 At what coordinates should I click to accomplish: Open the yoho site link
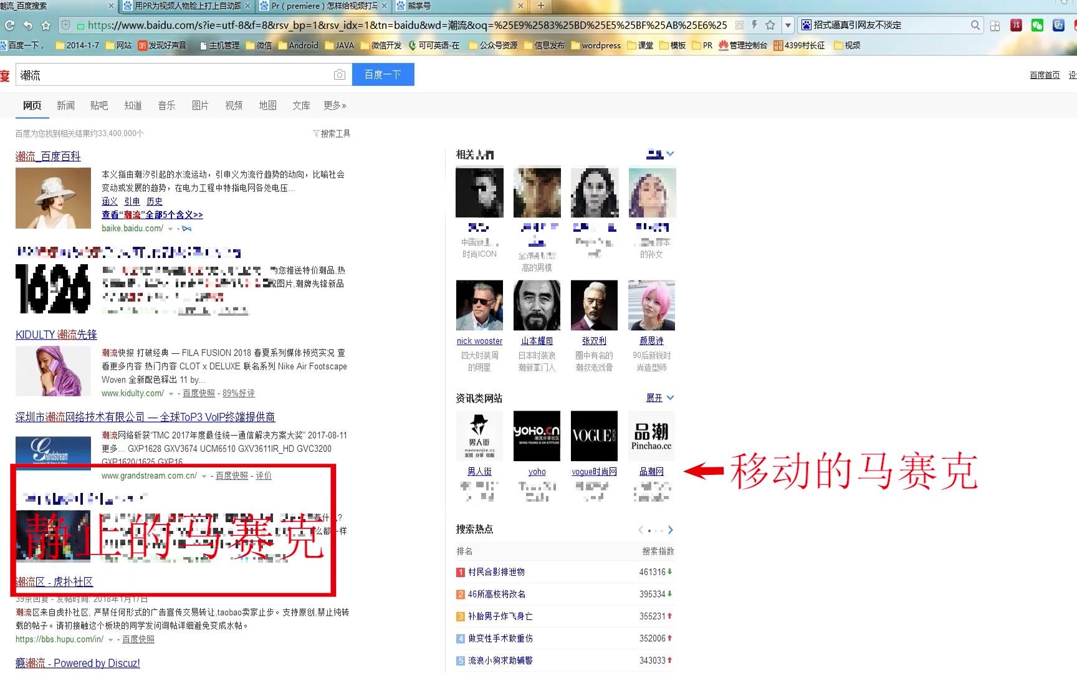point(537,472)
